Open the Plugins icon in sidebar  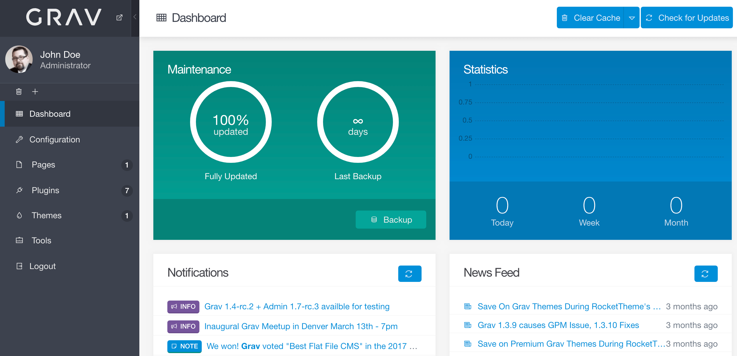[19, 190]
